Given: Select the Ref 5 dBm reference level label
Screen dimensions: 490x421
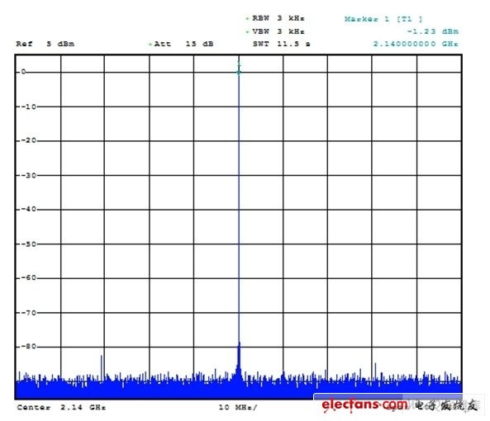Looking at the screenshot, I should tap(45, 44).
